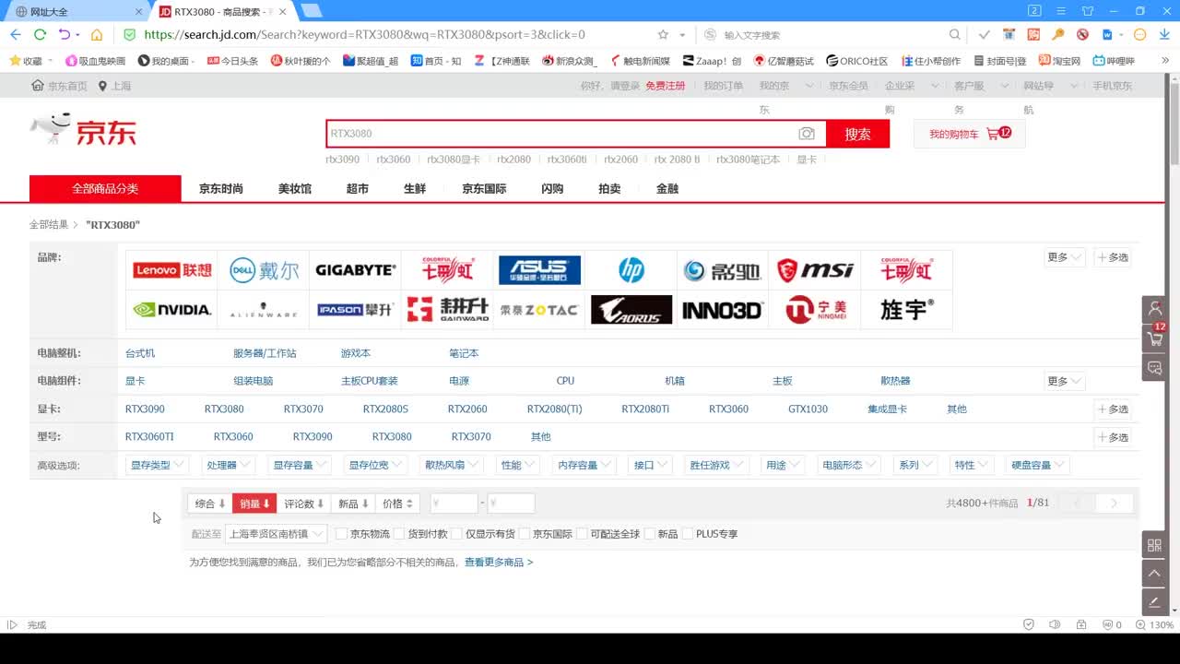1180x664 pixels.
Task: Go to the next results page arrow
Action: (1114, 504)
